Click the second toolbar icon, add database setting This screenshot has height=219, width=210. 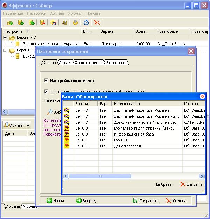21,23
